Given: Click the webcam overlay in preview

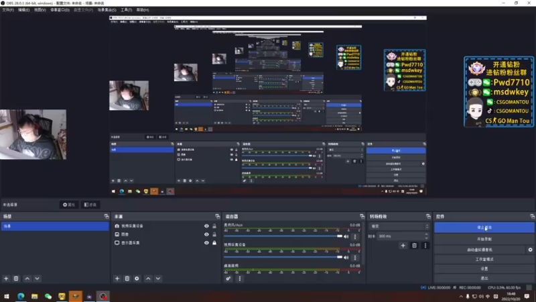Looking at the screenshot, I should (33, 134).
